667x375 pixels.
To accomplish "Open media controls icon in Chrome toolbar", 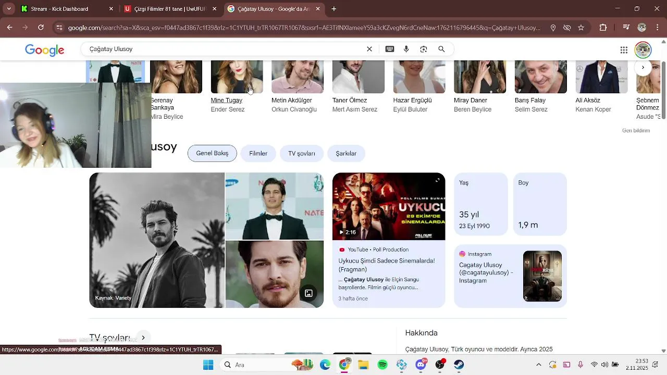I will (x=626, y=28).
